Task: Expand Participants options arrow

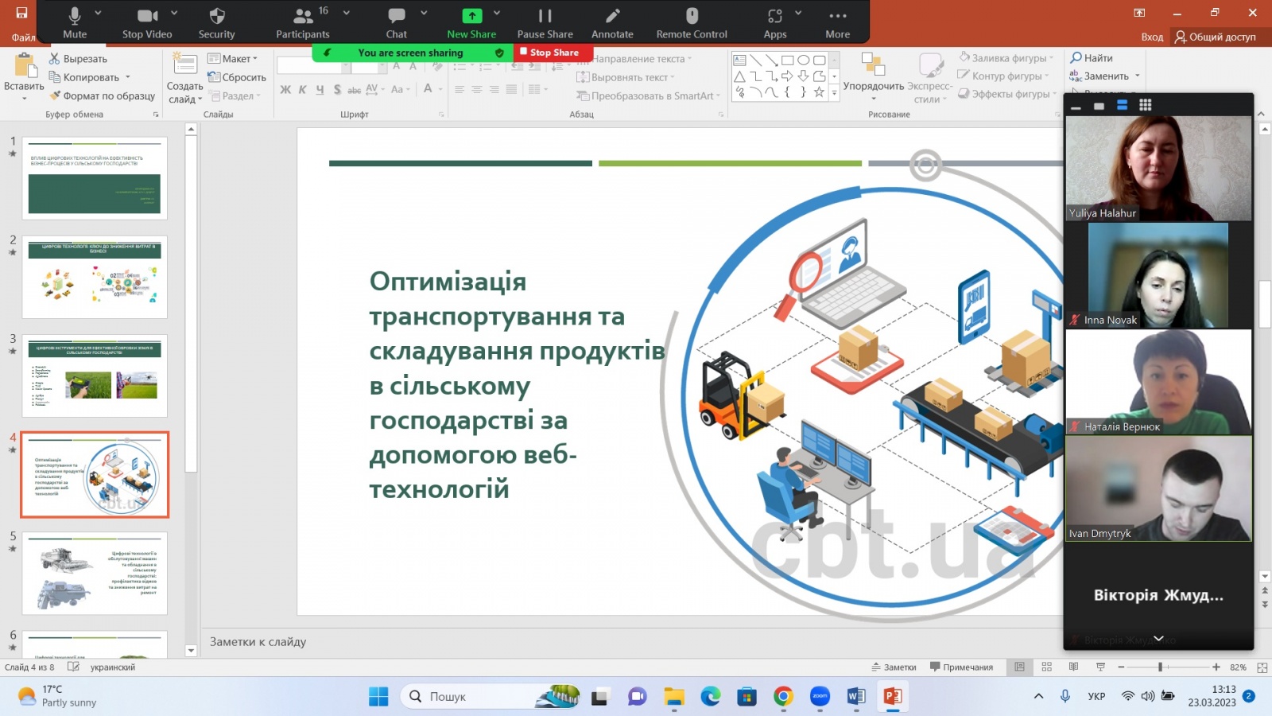Action: (x=347, y=13)
